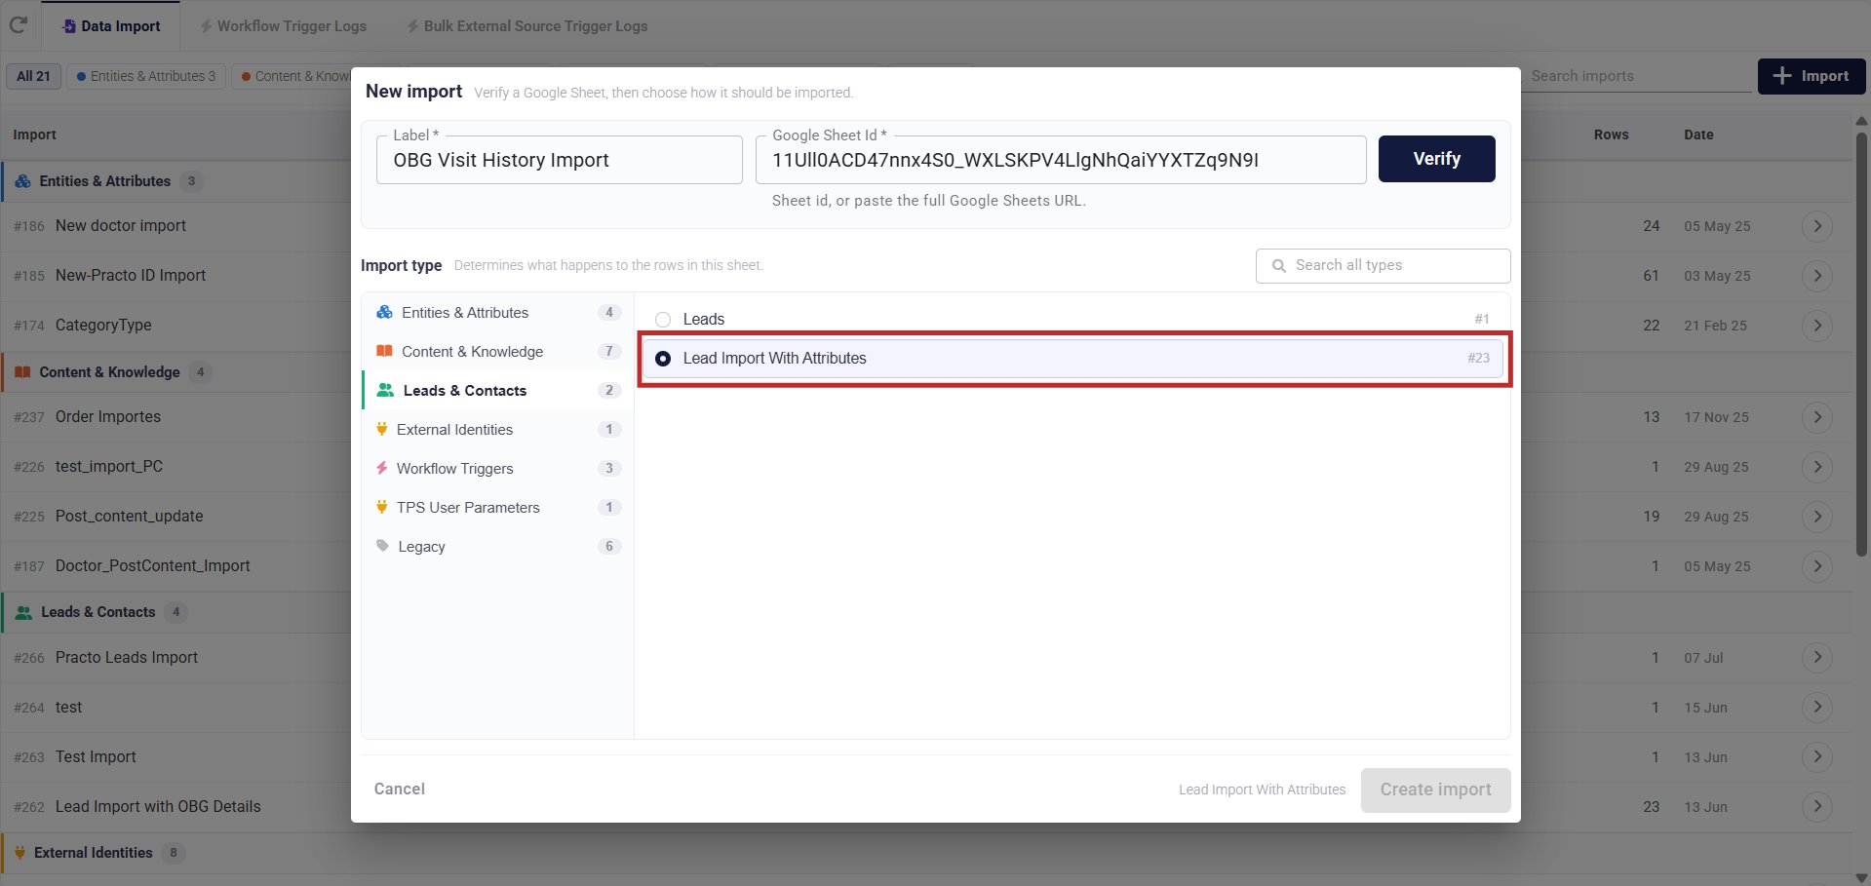Choose Leads & Contacts category in dialog

click(498, 391)
